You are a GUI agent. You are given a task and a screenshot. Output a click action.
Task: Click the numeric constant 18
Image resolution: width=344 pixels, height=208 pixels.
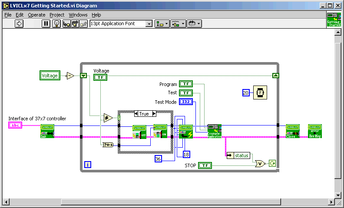(x=186, y=155)
